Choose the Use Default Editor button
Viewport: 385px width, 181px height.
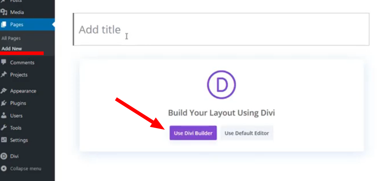[x=247, y=133]
